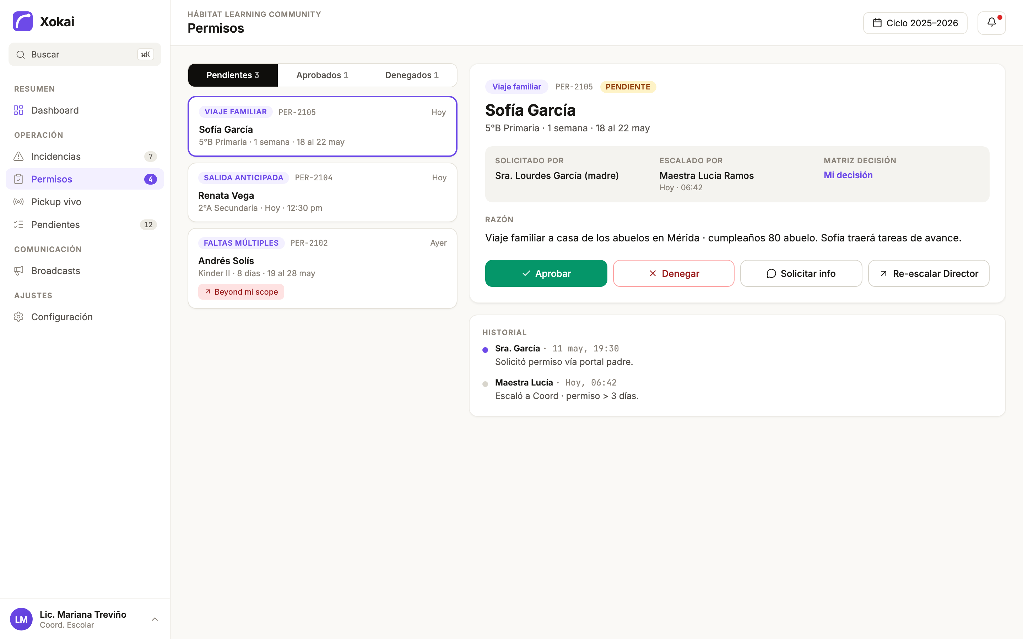The width and height of the screenshot is (1023, 639).
Task: Click Lic. Mariana Treviño profile name
Action: pyautogui.click(x=83, y=615)
